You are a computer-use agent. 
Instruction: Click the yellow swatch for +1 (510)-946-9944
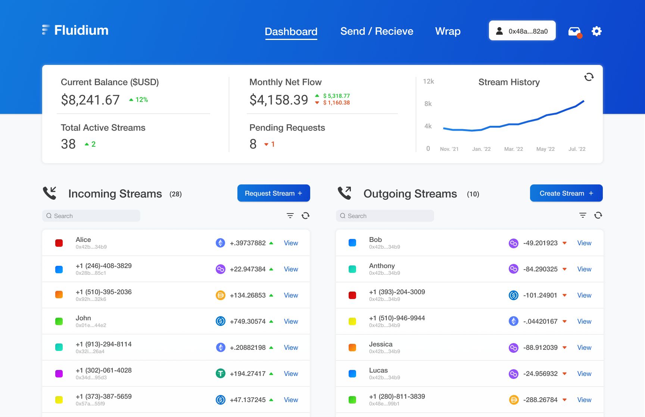[x=352, y=321]
